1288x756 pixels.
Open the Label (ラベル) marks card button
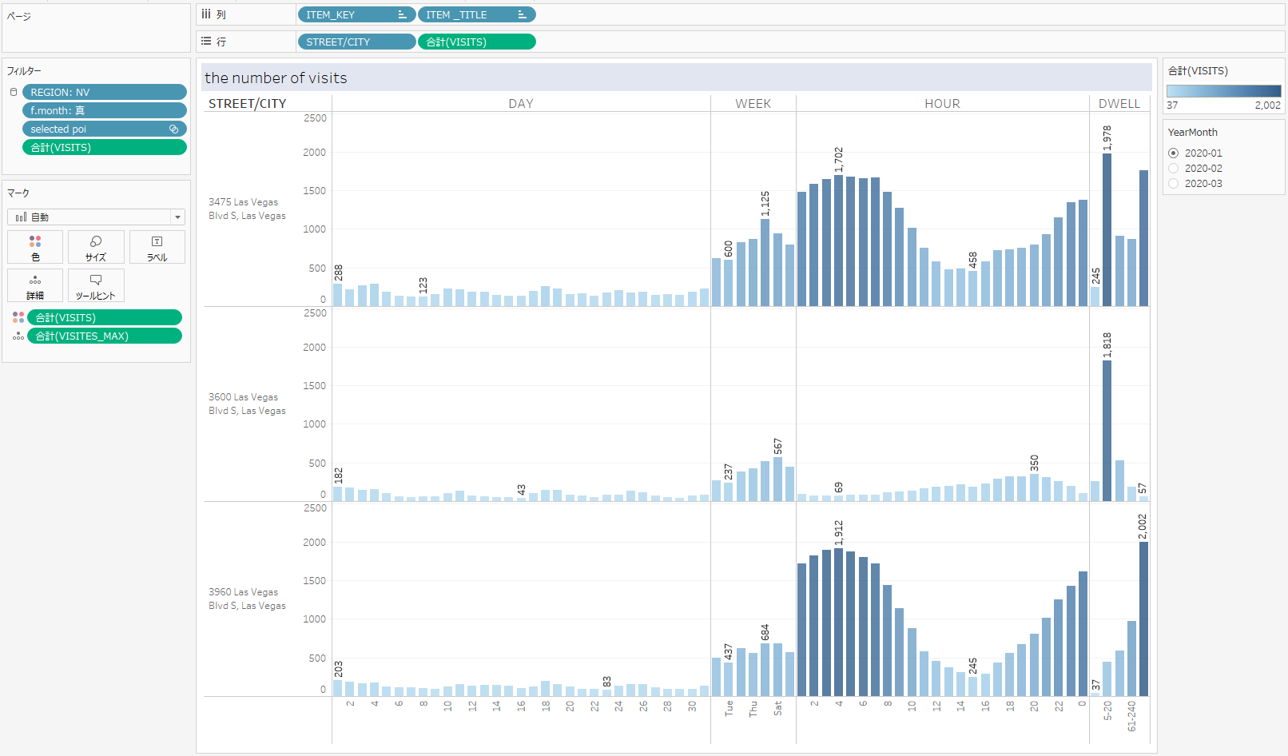(157, 247)
